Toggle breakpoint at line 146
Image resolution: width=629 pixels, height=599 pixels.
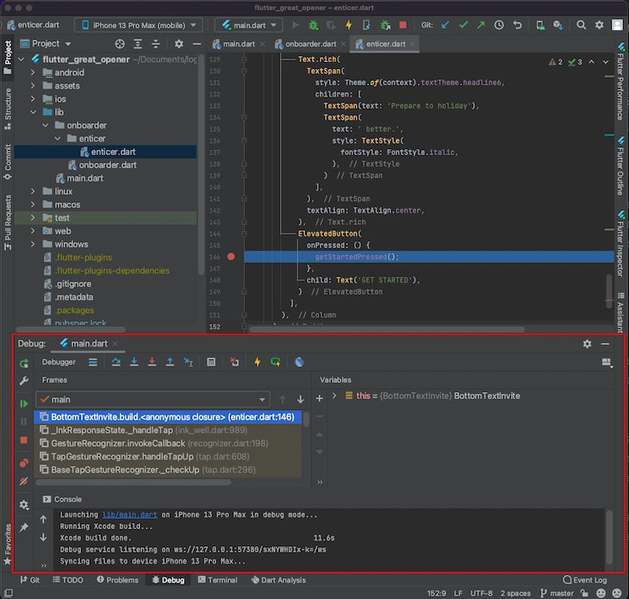point(231,257)
